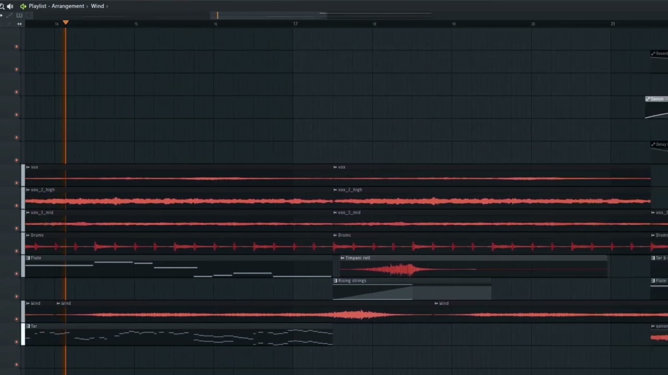Open clip menu icon of first Drums clip

[x=28, y=235]
